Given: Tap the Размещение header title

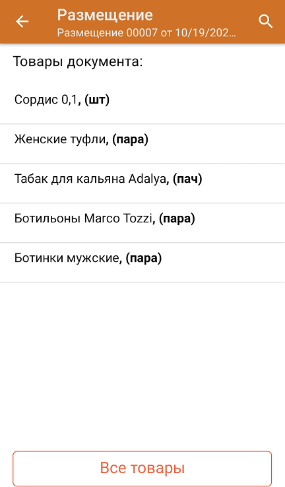Looking at the screenshot, I should pos(105,15).
